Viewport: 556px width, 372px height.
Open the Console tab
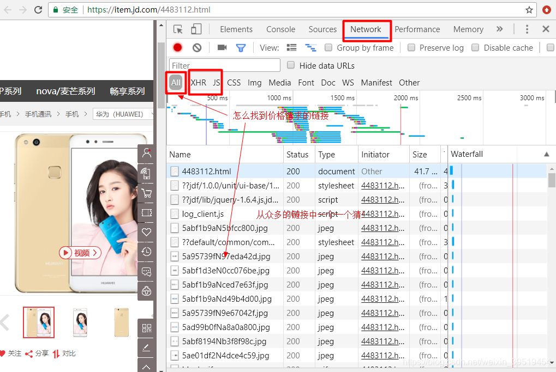(280, 29)
